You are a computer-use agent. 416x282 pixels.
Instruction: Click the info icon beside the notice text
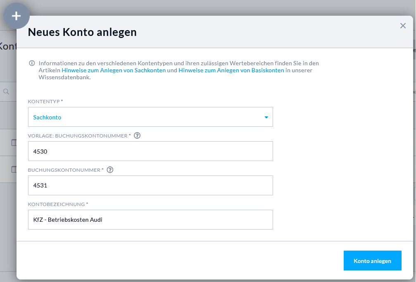click(32, 63)
